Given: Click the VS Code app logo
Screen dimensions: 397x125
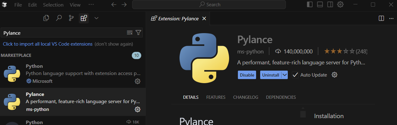Looking at the screenshot, I should click(5, 5).
